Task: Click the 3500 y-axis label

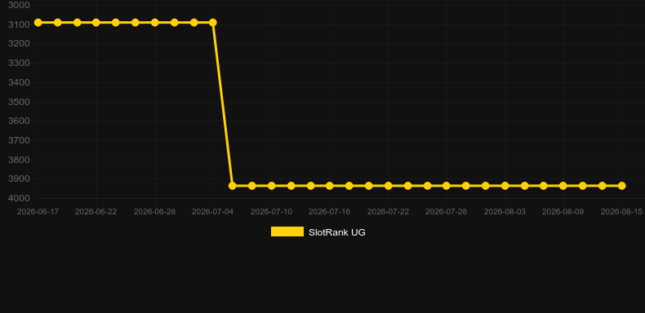Action: [x=19, y=102]
